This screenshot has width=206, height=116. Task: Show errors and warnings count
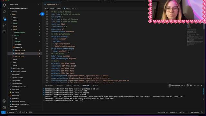23,112
